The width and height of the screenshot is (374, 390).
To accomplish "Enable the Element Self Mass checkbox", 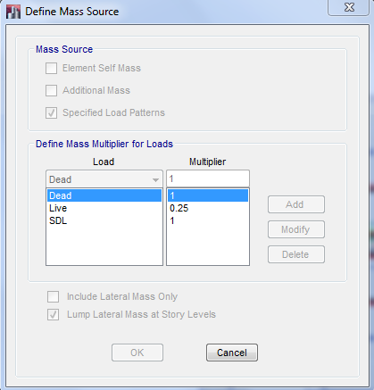I will (51, 68).
